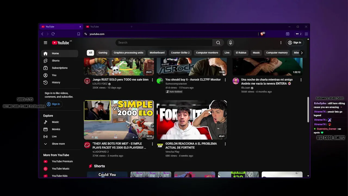Open options menu for S1MPLE video
The image size is (348, 196).
[152, 144]
